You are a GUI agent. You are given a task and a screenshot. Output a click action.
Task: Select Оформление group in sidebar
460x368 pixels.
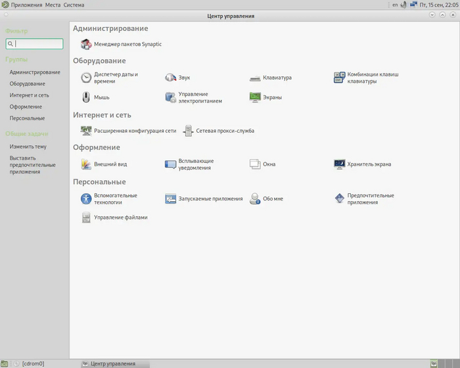(26, 106)
